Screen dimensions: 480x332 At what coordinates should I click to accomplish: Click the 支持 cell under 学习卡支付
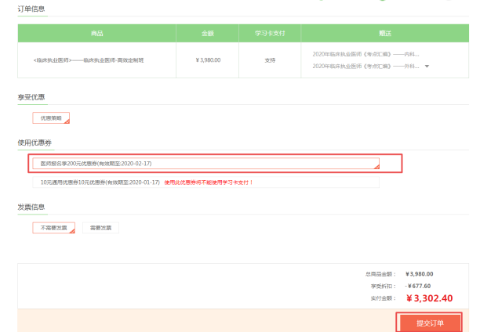[x=268, y=60]
